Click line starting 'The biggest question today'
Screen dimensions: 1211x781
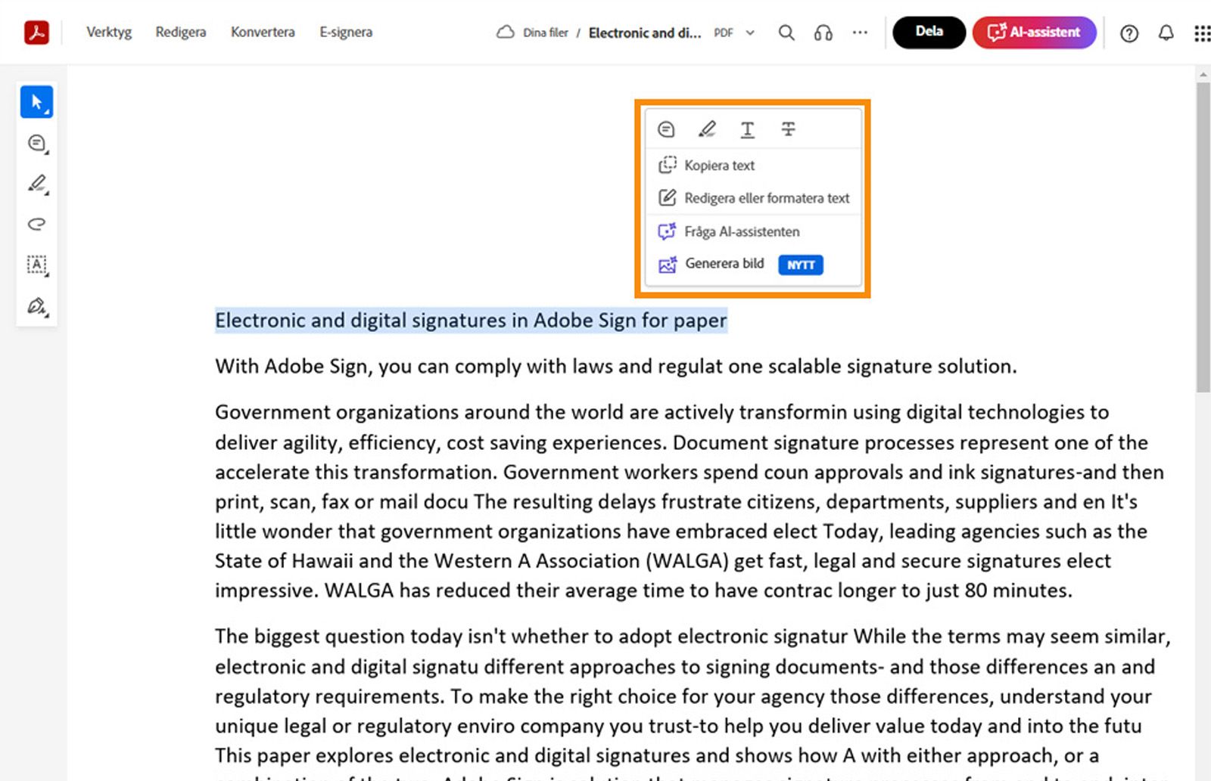click(x=693, y=637)
